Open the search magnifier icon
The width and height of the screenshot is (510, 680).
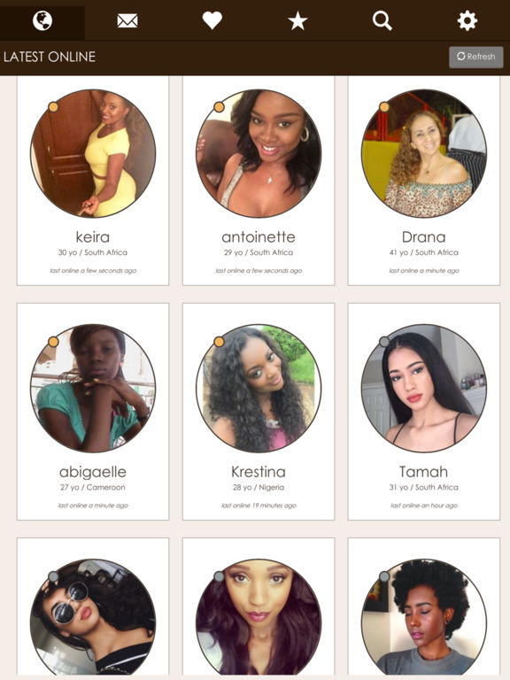coord(382,20)
